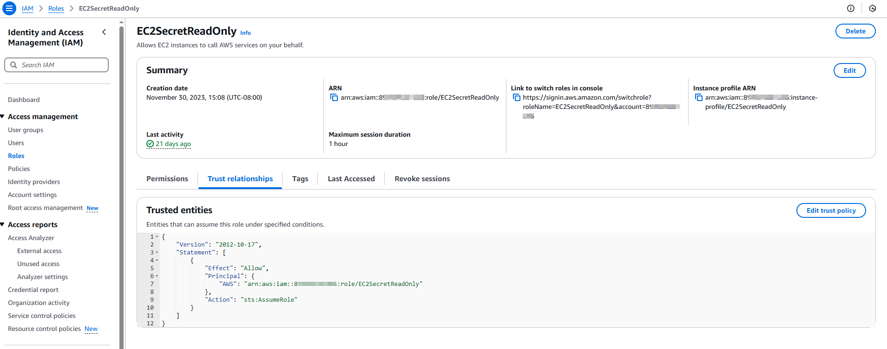Collapse the Access management section
The image size is (887, 349).
click(3, 116)
